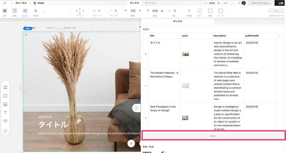
Task: Open Home in the breadcrumb
Action: [41, 3]
